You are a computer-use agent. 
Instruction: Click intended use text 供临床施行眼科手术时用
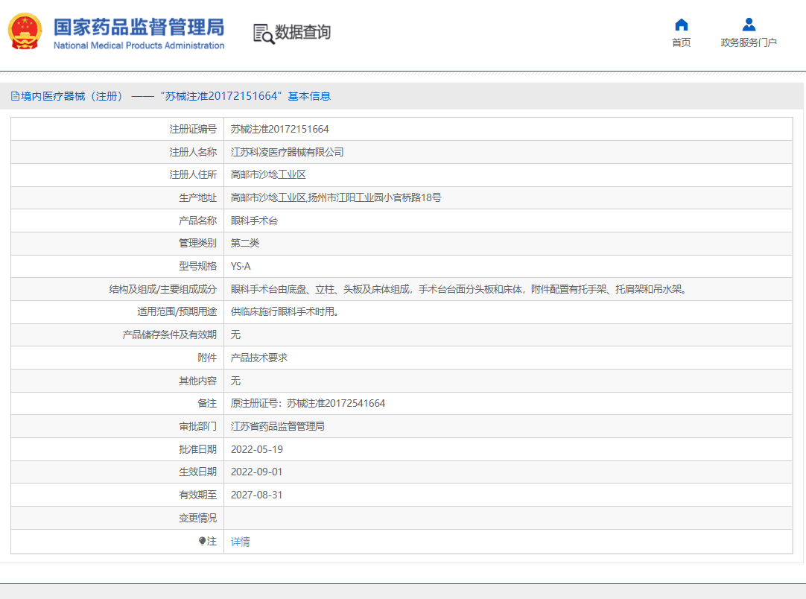285,311
